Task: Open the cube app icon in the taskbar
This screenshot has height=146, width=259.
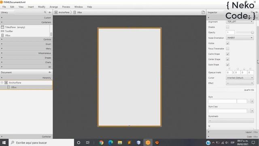Action: pos(138,142)
